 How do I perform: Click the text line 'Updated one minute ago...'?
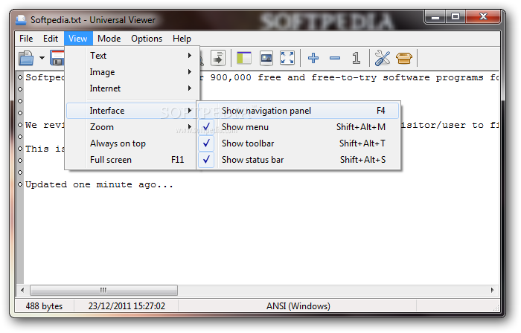click(x=99, y=184)
